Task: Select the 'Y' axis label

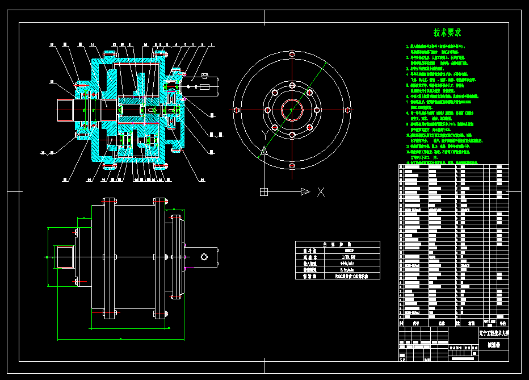Action: (264, 135)
